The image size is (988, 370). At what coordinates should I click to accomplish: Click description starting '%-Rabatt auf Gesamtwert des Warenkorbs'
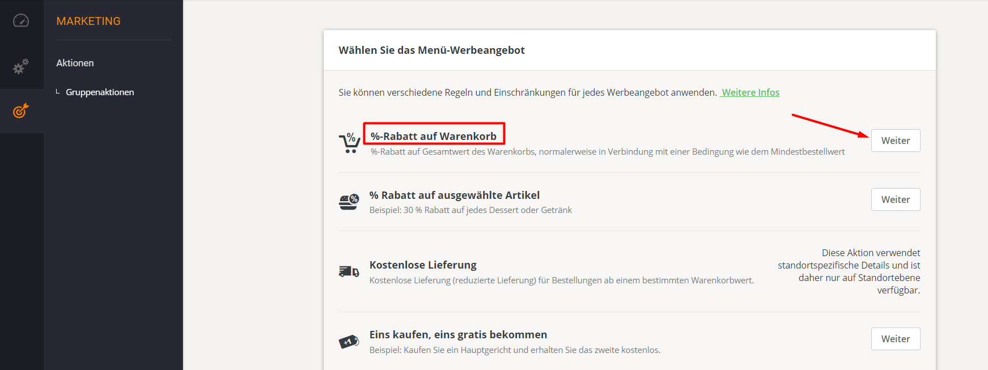(608, 151)
